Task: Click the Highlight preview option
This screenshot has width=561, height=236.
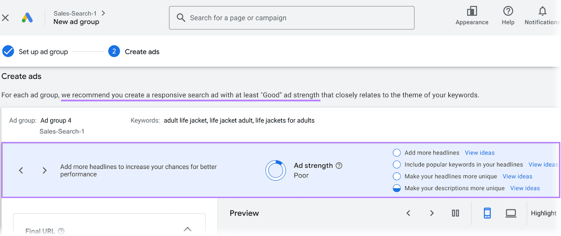Action: (543, 213)
